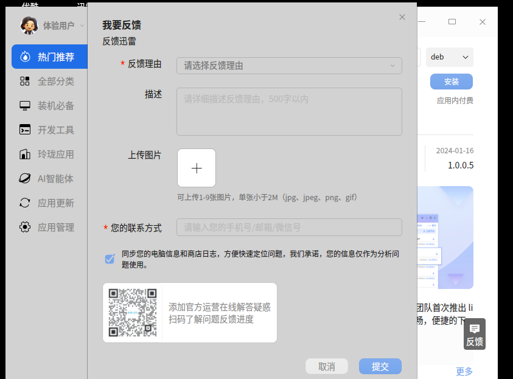Click the 取消 button
The width and height of the screenshot is (513, 379).
coord(327,366)
